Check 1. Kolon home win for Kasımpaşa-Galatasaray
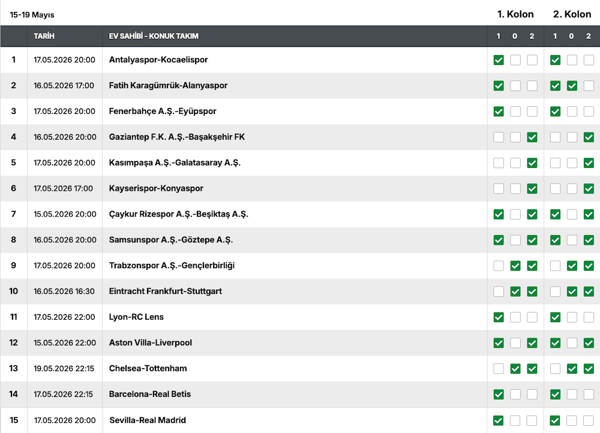600x433 pixels. [498, 163]
